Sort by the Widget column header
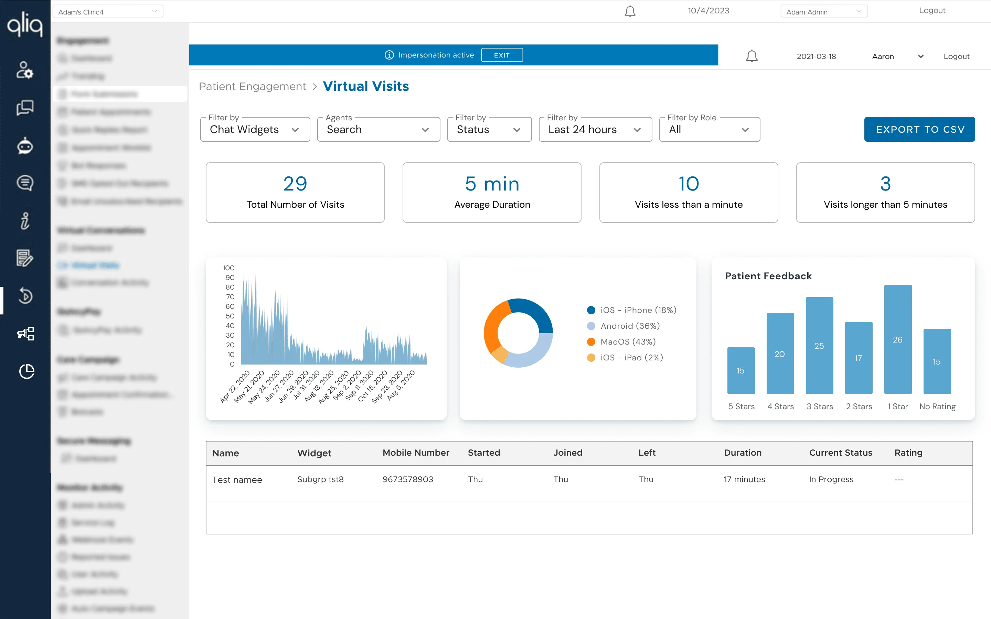 pos(314,453)
